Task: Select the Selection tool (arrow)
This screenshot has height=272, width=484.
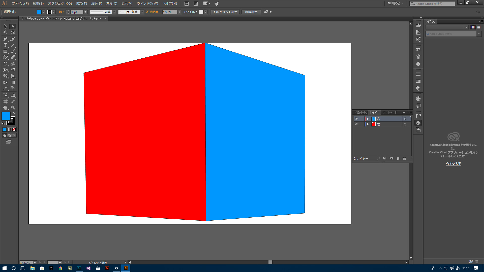Action: pyautogui.click(x=5, y=26)
